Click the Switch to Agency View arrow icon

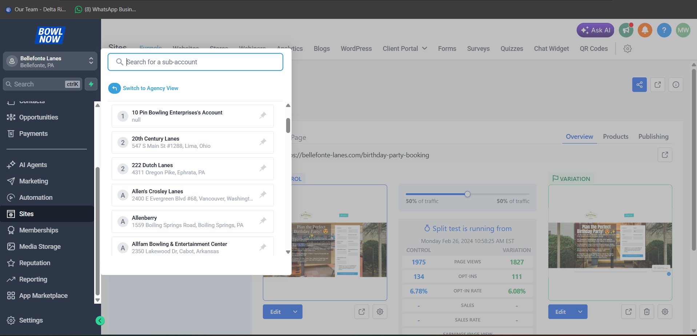(115, 88)
